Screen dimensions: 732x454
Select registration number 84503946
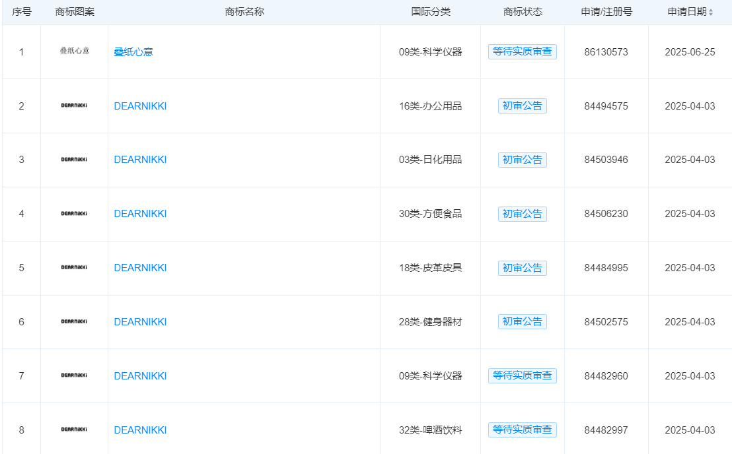click(606, 160)
